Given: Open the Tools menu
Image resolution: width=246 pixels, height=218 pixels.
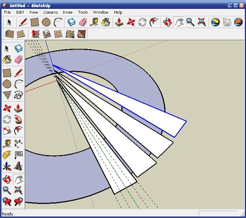Looking at the screenshot, I should click(x=82, y=12).
